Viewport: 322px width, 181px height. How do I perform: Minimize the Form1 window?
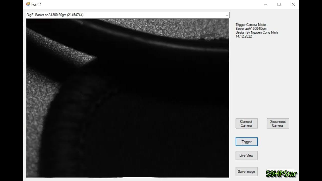pyautogui.click(x=265, y=4)
